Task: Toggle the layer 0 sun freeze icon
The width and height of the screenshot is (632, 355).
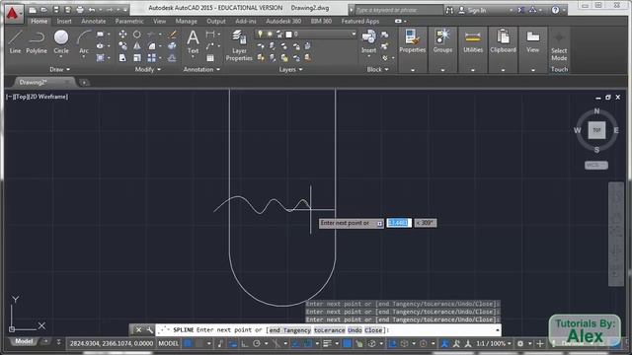Action: (x=270, y=35)
